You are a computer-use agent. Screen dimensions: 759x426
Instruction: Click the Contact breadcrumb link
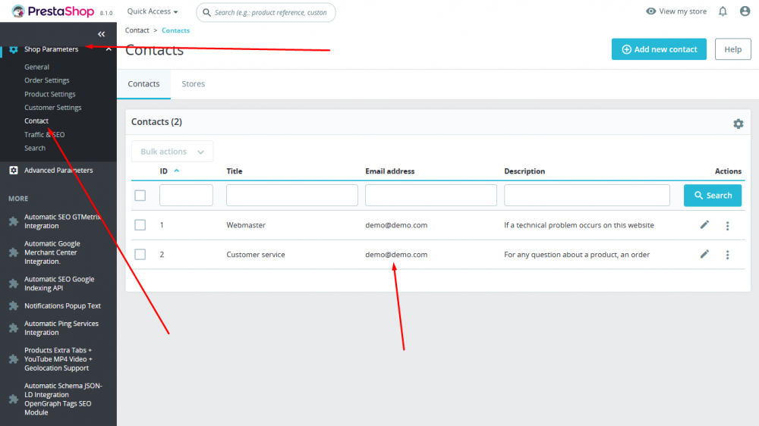[137, 30]
